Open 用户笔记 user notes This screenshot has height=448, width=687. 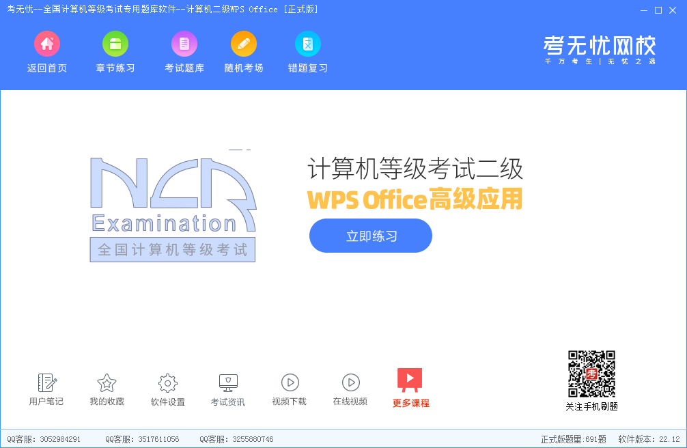(46, 383)
